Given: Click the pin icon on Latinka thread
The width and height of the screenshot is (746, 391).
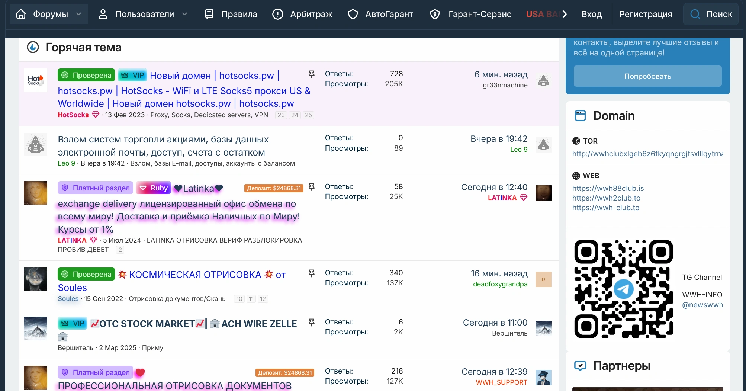Looking at the screenshot, I should click(x=312, y=187).
